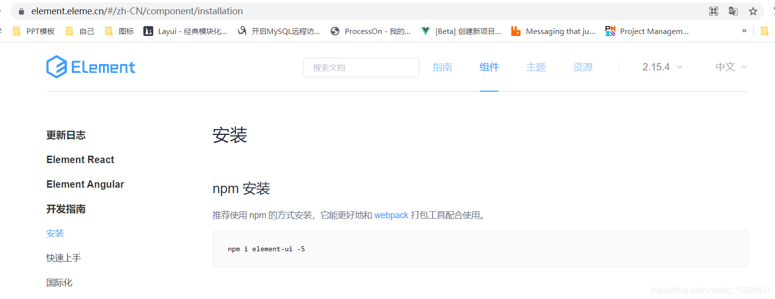
Task: Click the 开发指南 sidebar heading
Action: click(x=66, y=209)
